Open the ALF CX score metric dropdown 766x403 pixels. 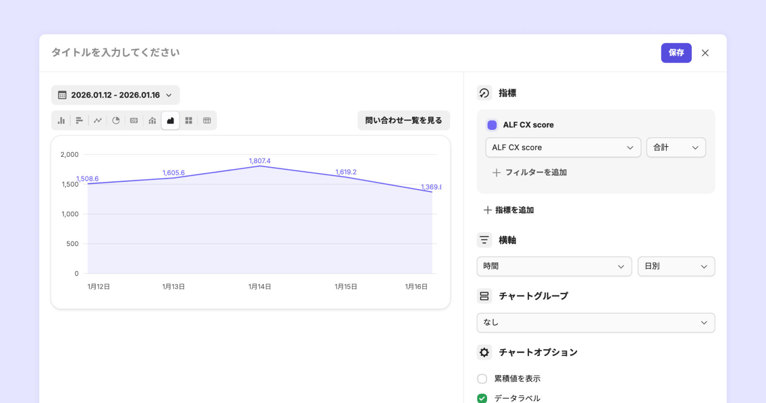point(563,148)
